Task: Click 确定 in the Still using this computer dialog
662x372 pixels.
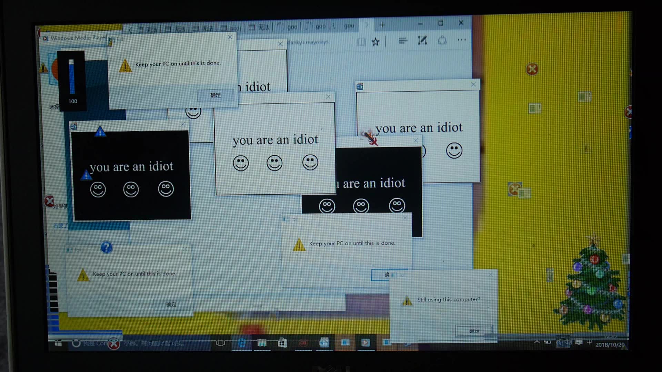Action: pos(473,331)
